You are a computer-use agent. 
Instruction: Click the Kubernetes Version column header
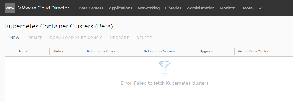click(160, 51)
